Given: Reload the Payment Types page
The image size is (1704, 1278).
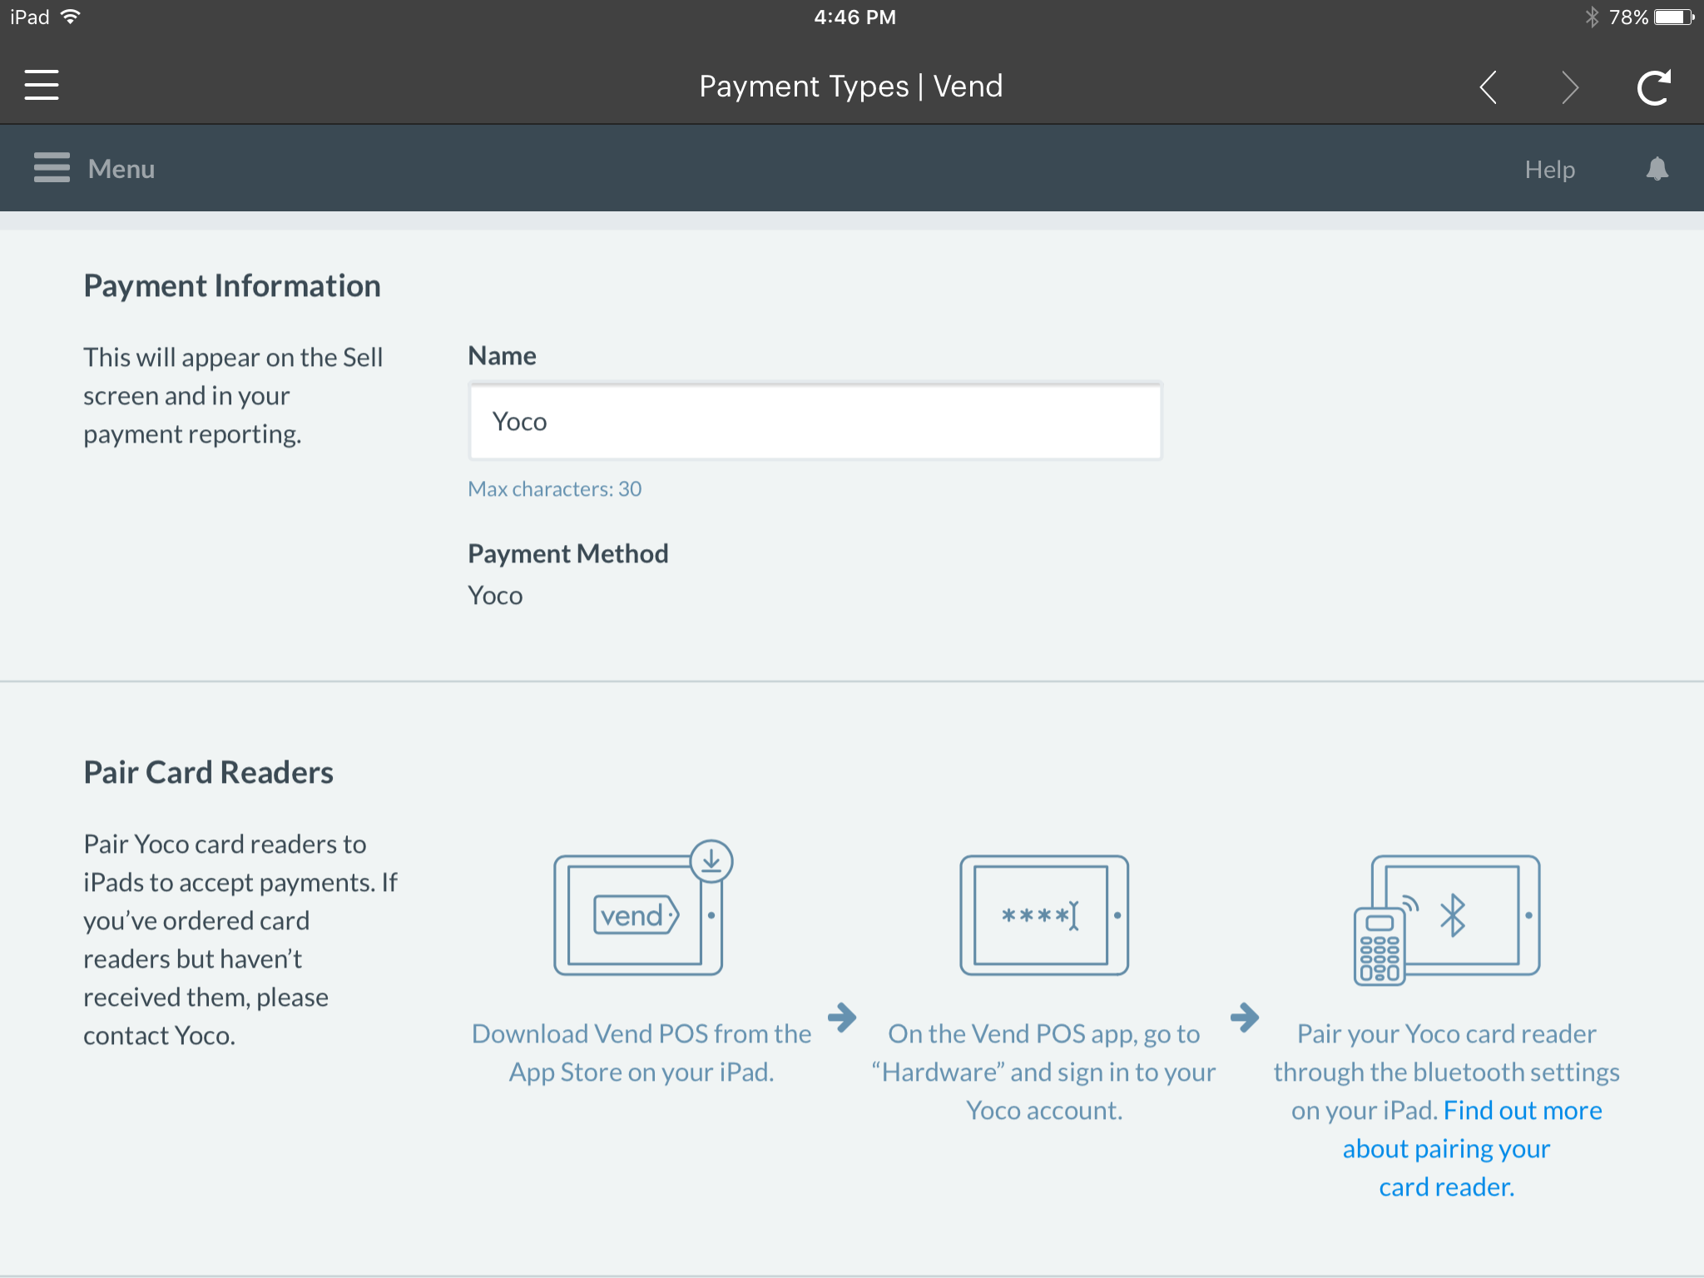Looking at the screenshot, I should click(1653, 87).
